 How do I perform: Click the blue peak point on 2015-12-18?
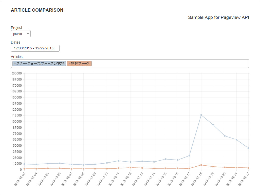[201, 115]
